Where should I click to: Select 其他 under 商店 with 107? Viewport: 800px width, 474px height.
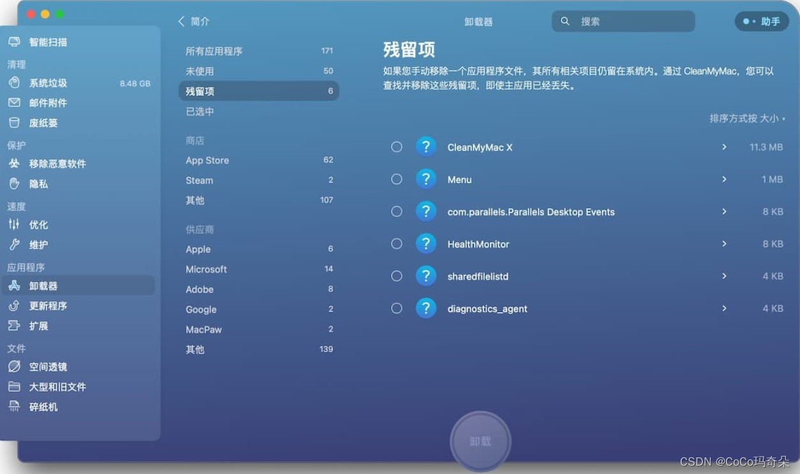click(259, 200)
